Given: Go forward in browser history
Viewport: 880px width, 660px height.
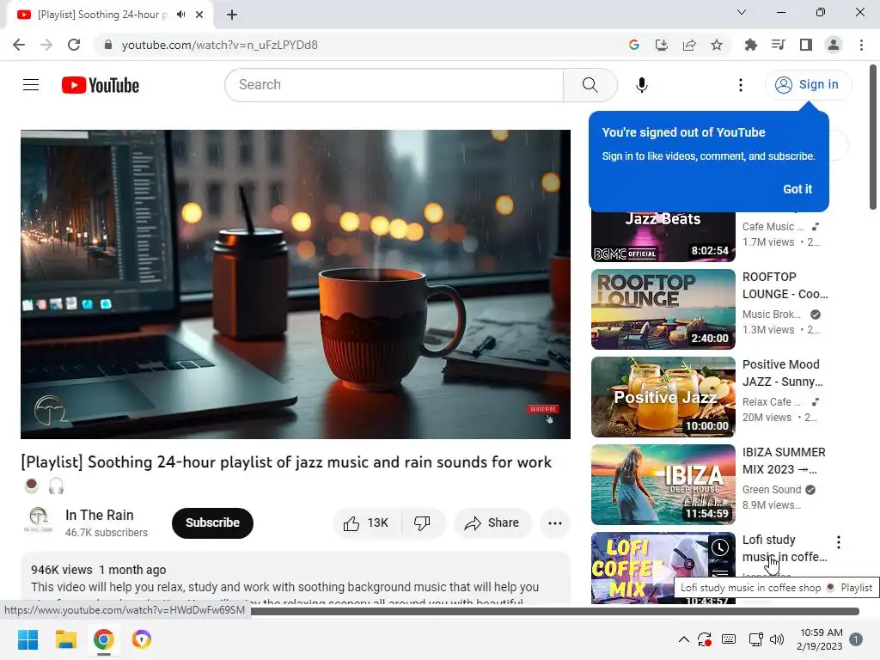Looking at the screenshot, I should [46, 45].
